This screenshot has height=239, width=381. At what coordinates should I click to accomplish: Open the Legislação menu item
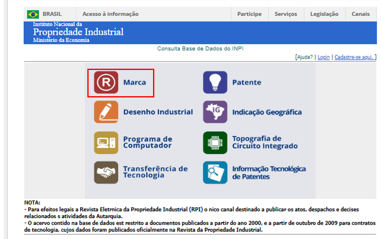click(324, 14)
